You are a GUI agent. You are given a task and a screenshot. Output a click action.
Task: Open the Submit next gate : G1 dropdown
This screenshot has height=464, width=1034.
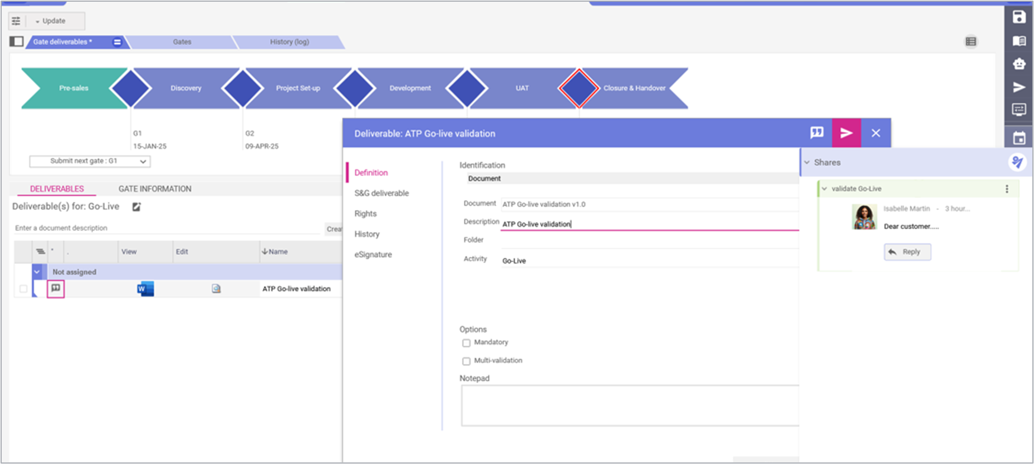point(90,161)
